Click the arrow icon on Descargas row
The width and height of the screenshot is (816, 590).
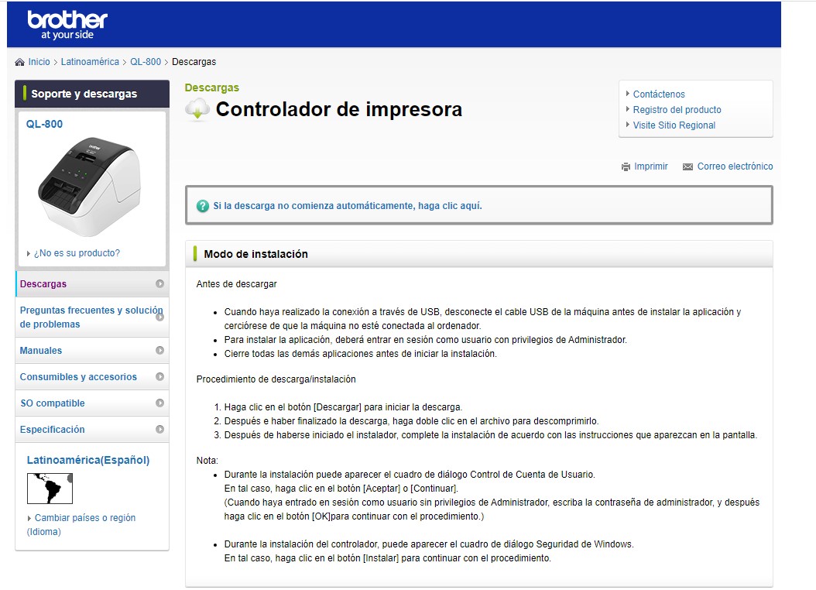click(159, 283)
